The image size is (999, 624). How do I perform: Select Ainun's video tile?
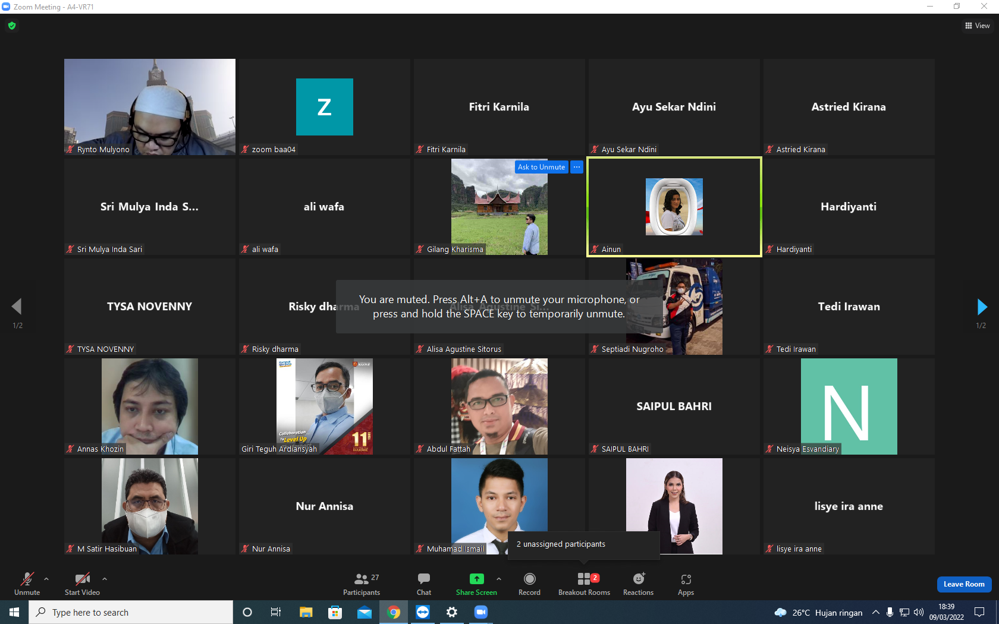(x=674, y=207)
